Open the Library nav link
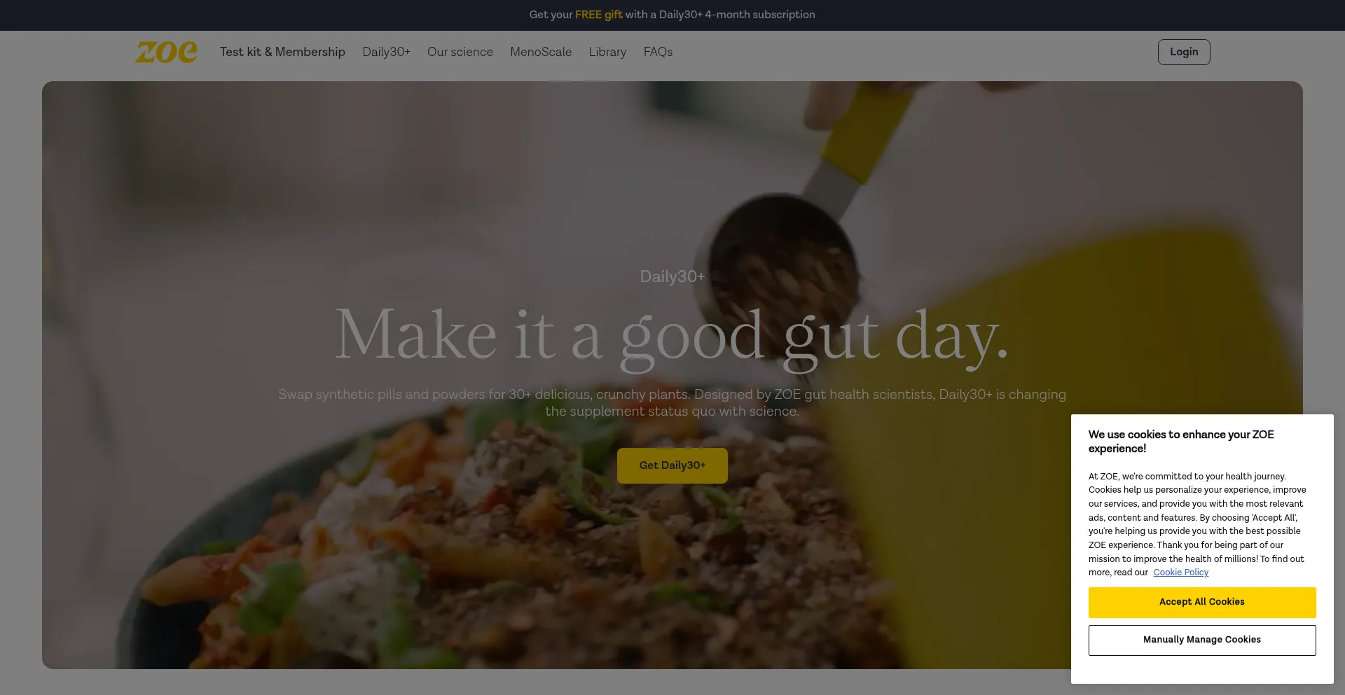 [x=607, y=52]
